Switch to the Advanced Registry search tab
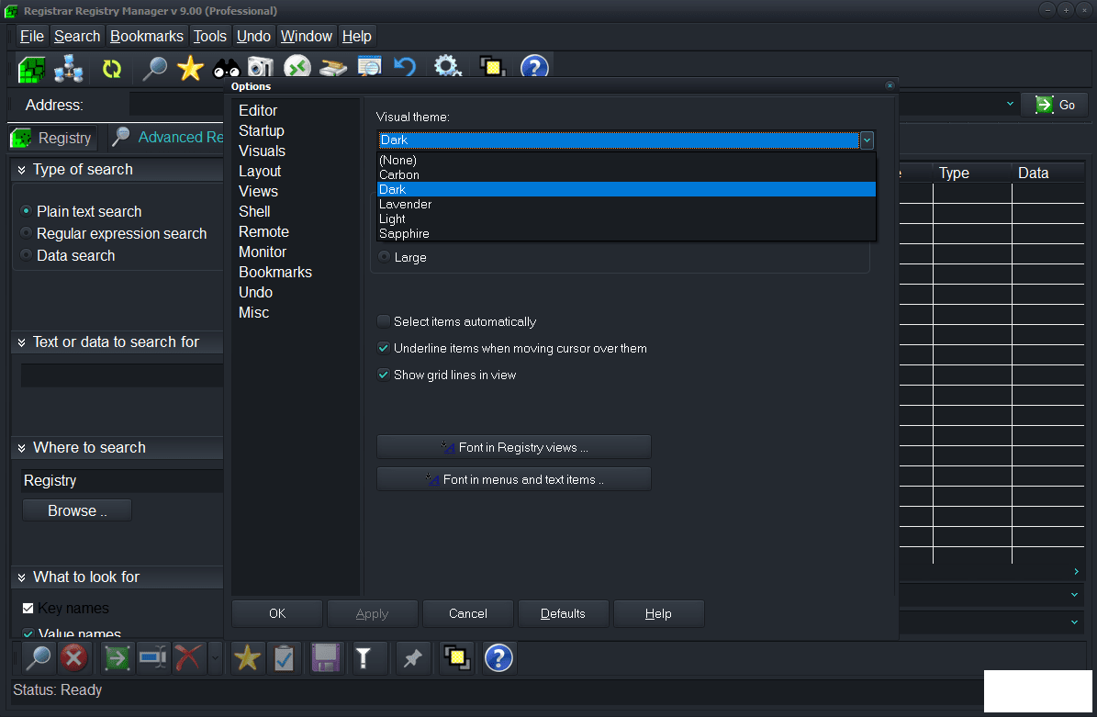 tap(168, 137)
